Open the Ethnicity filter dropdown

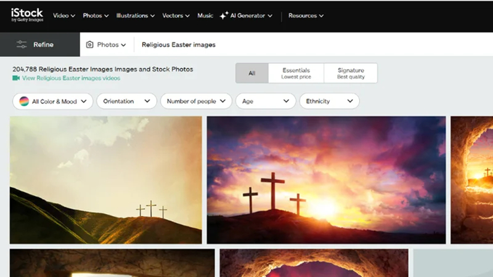pos(329,101)
